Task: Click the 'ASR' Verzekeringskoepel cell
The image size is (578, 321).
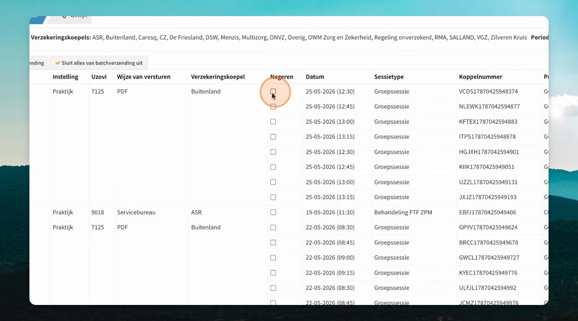Action: (197, 212)
